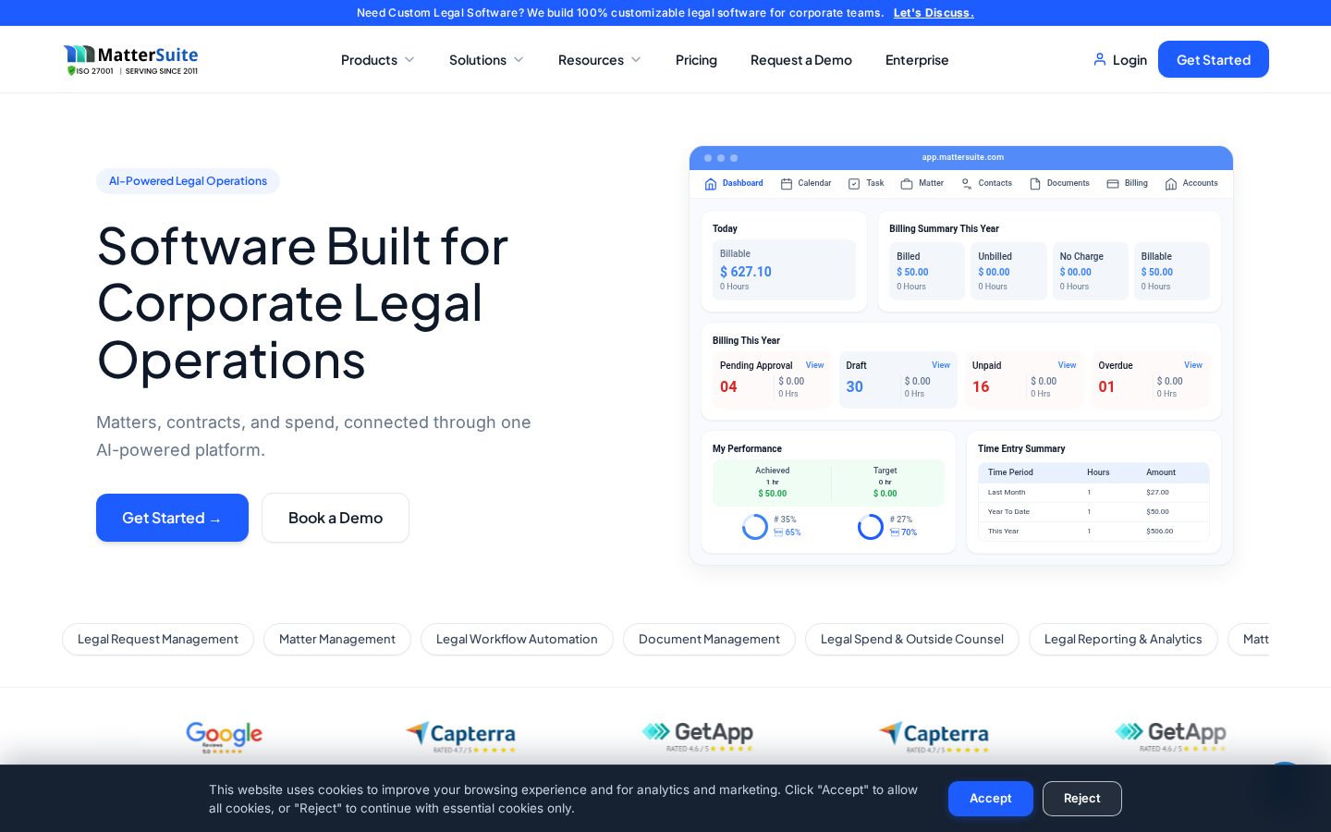Click the Matter briefcase icon in preview
This screenshot has height=832, width=1331.
907,184
